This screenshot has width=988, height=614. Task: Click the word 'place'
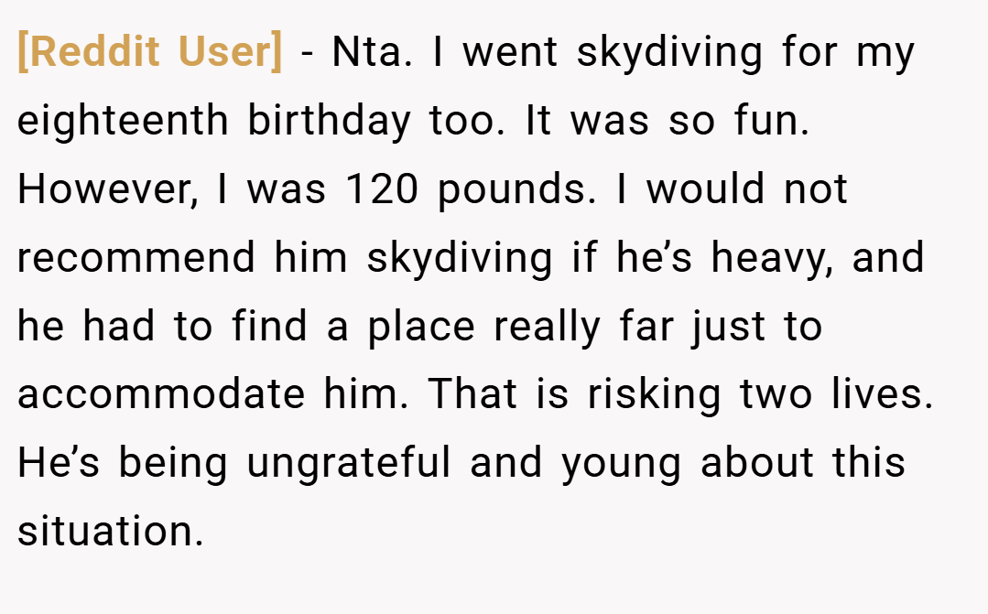tap(421, 328)
